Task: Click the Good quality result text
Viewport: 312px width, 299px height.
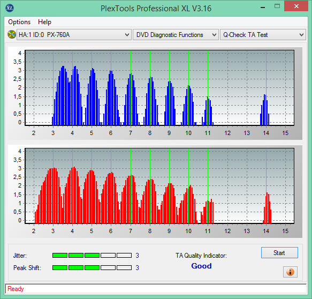Action: [201, 266]
